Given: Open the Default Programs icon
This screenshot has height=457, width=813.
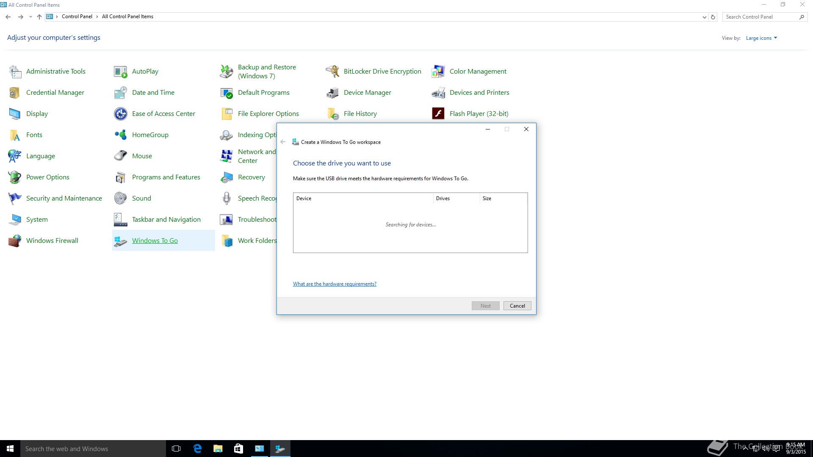Looking at the screenshot, I should (227, 93).
